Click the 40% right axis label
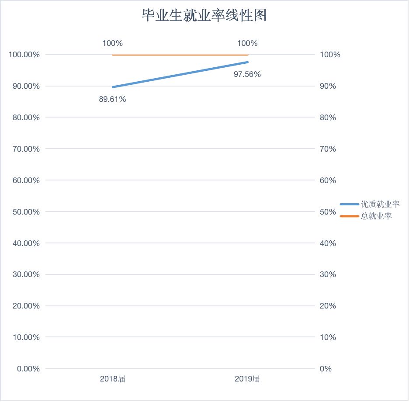This screenshot has width=409, height=402. [328, 243]
